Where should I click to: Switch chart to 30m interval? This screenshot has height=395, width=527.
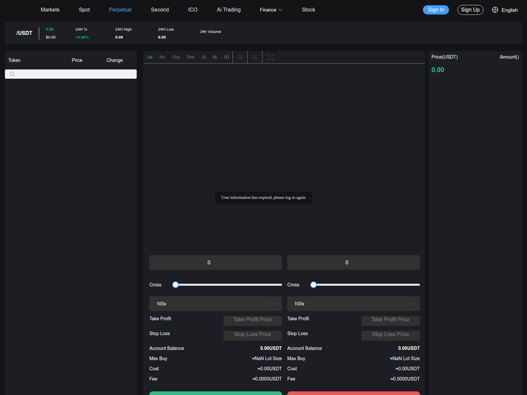pyautogui.click(x=190, y=57)
